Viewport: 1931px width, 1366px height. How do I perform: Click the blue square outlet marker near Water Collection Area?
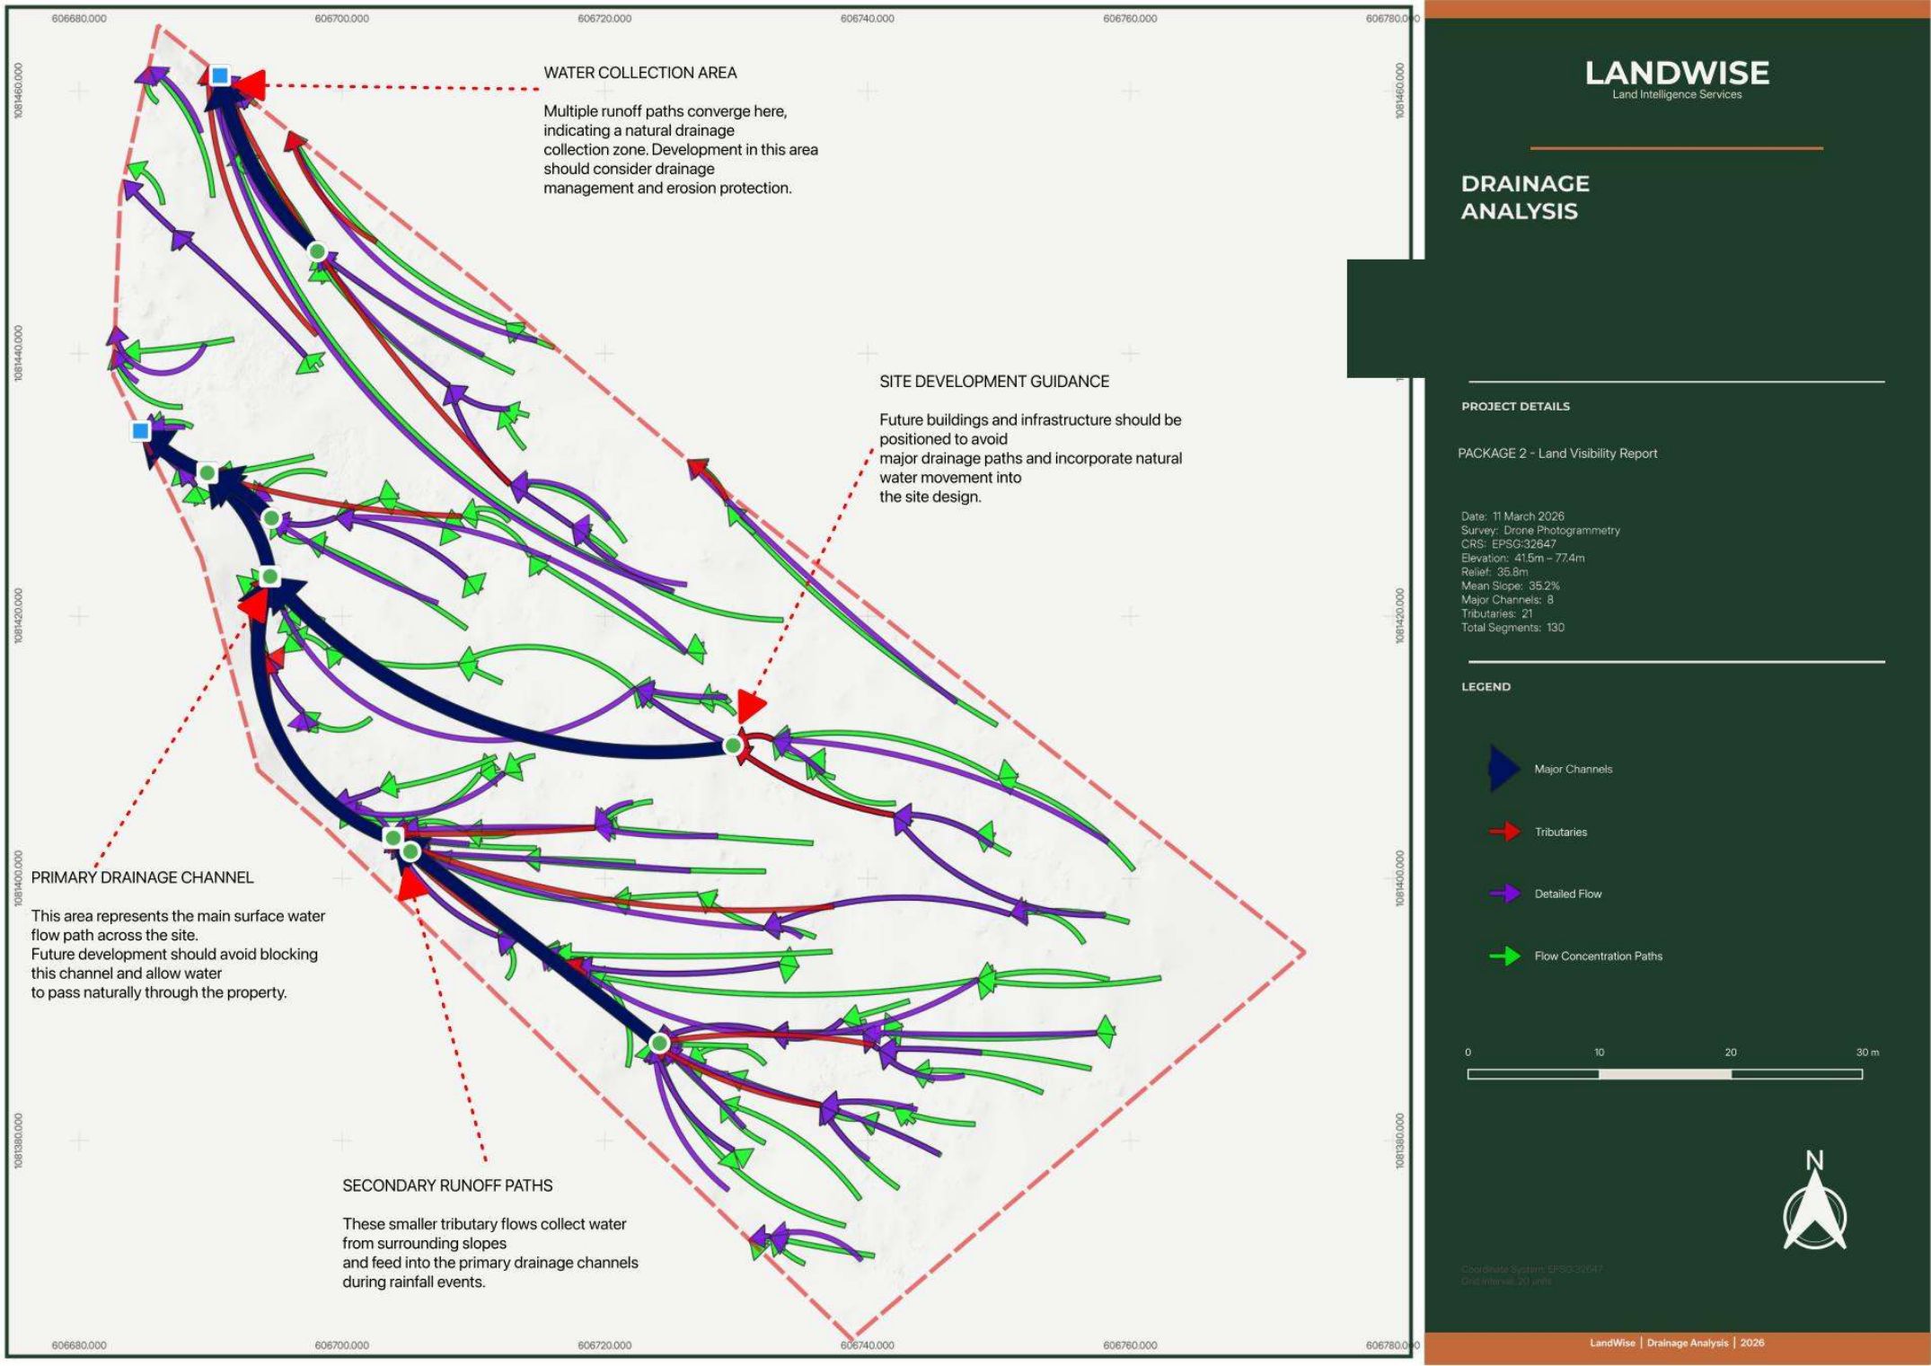pyautogui.click(x=220, y=75)
